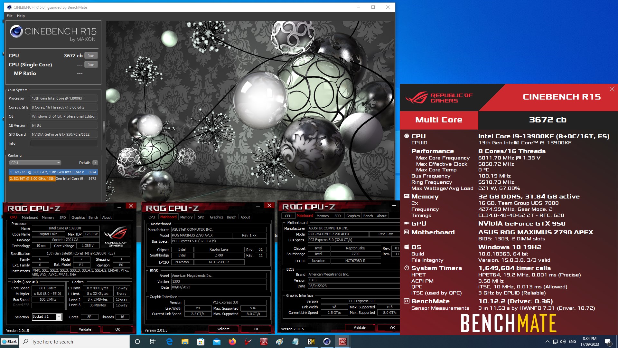Close the BenchMate Cinebench R15 overlay panel

(x=612, y=89)
